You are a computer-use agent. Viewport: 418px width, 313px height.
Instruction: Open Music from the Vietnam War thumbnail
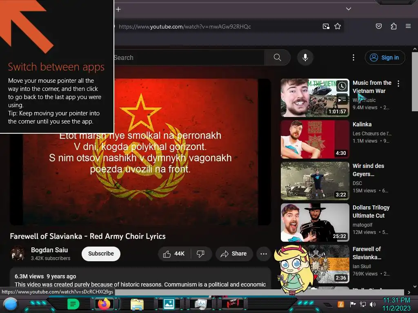pos(315,98)
